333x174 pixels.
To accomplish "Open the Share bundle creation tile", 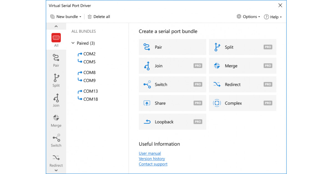I will point(172,103).
